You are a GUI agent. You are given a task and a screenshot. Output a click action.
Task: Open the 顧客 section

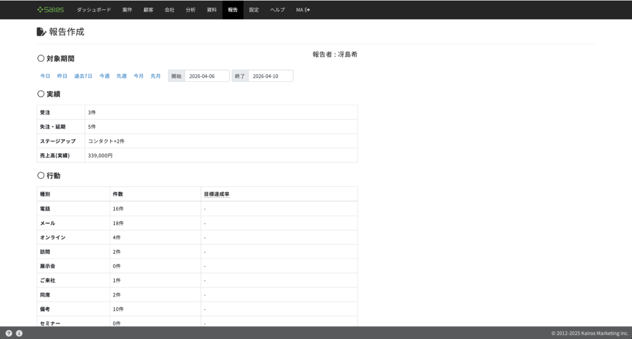pos(148,10)
